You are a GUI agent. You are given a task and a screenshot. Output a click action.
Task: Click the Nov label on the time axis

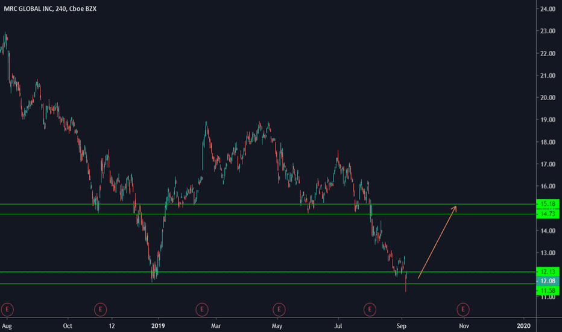(x=464, y=326)
